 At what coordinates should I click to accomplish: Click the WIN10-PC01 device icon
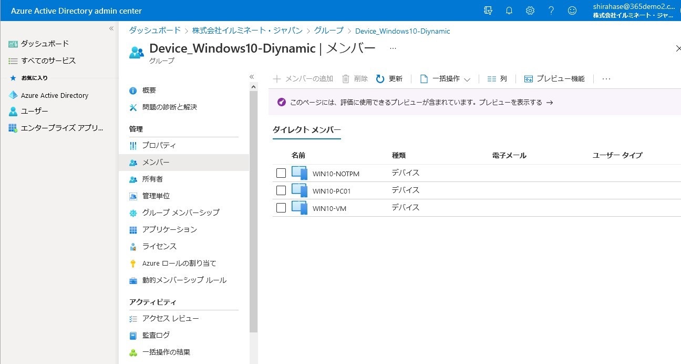[300, 190]
